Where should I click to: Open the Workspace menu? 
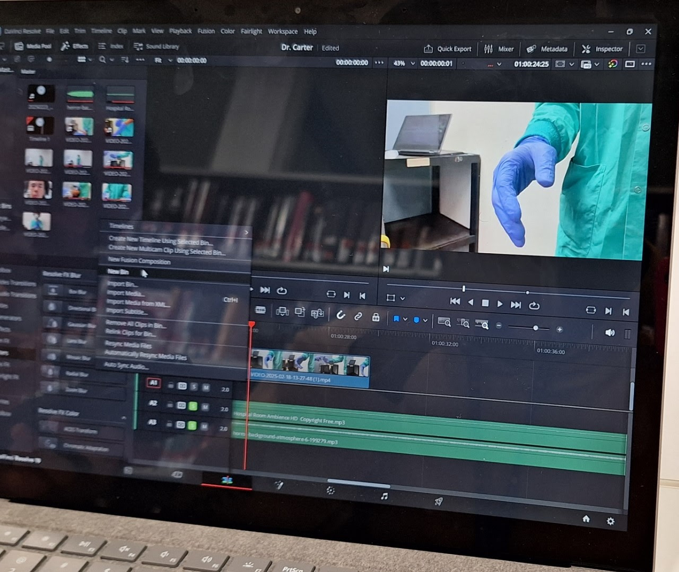click(x=283, y=31)
